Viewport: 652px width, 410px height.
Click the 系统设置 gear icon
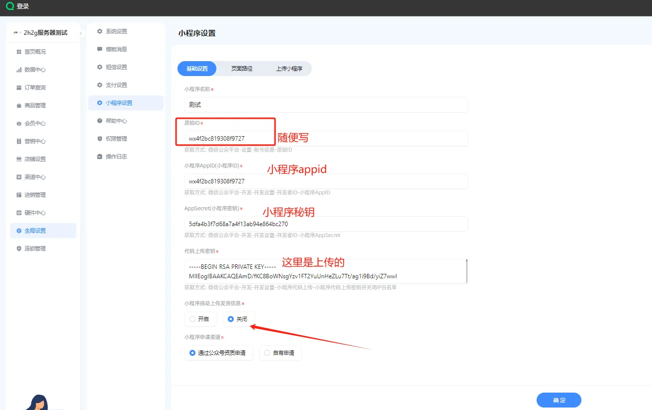(99, 31)
